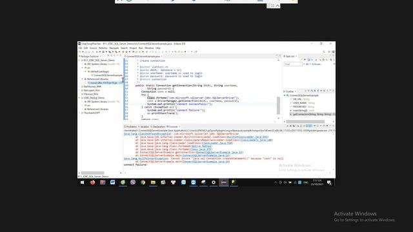Expand the BaiFibonaci_RMI project
Image resolution: width=413 pixels, height=232 pixels.
pos(79,86)
